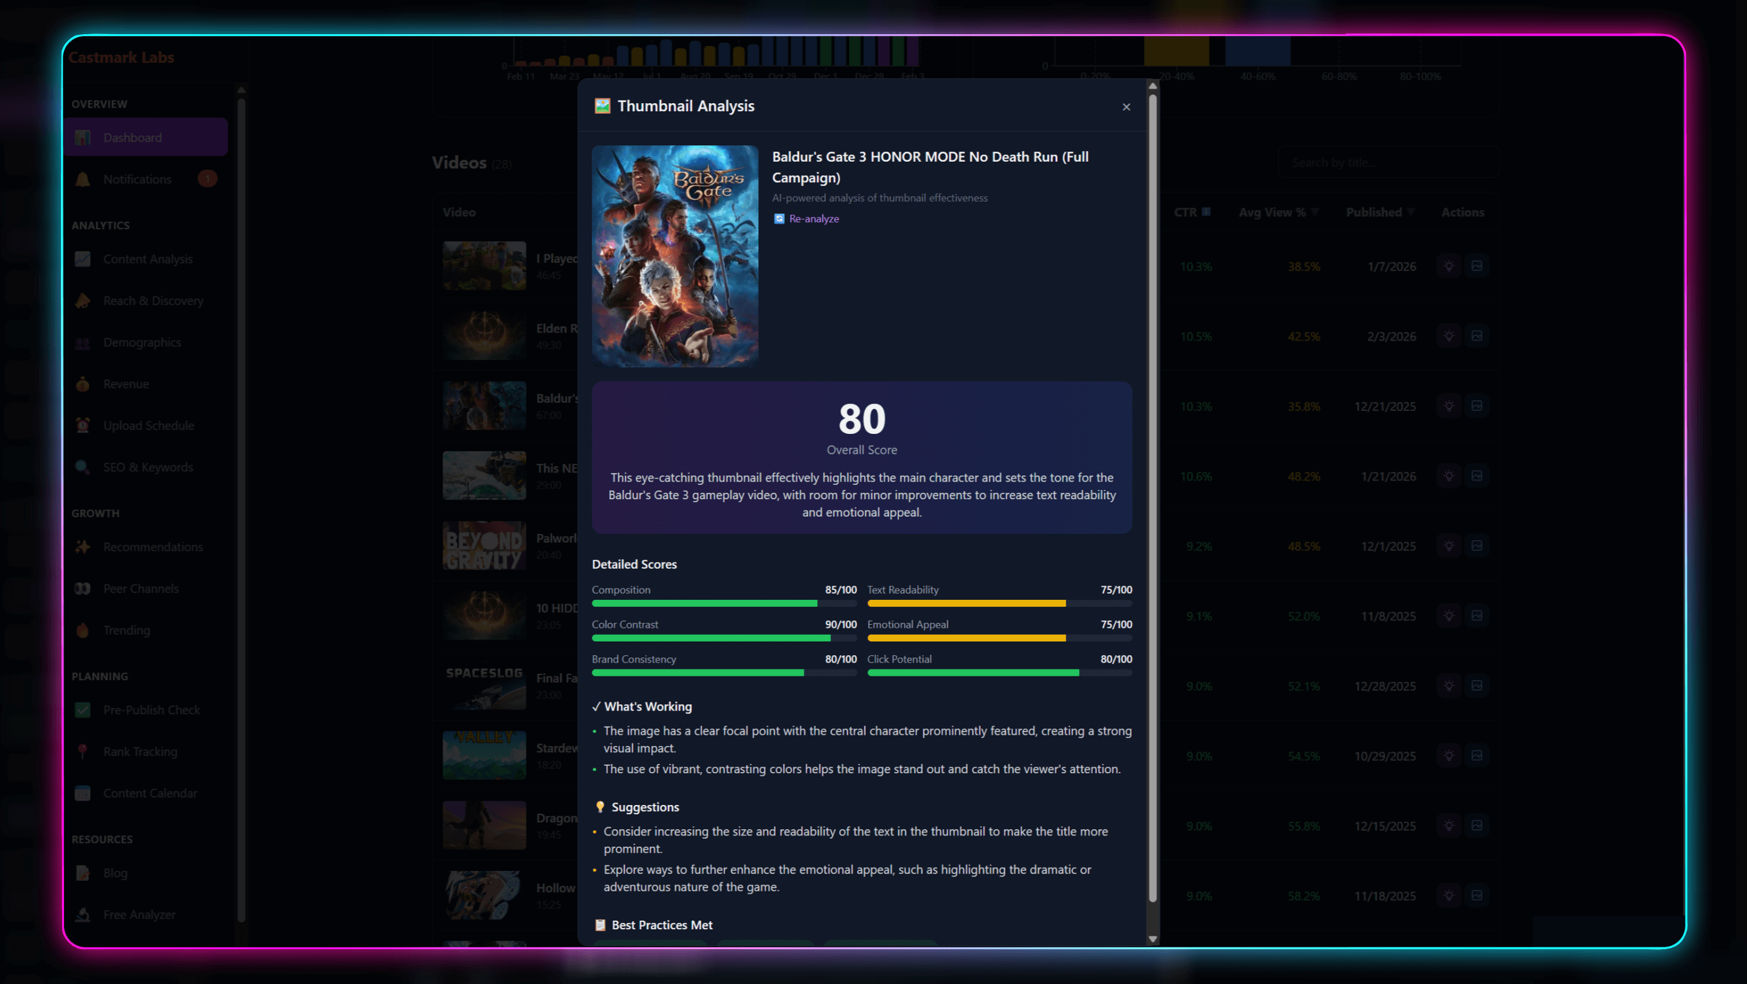The image size is (1747, 984).
Task: Click the Baldur's Gate 3 thumbnail image
Action: point(675,256)
